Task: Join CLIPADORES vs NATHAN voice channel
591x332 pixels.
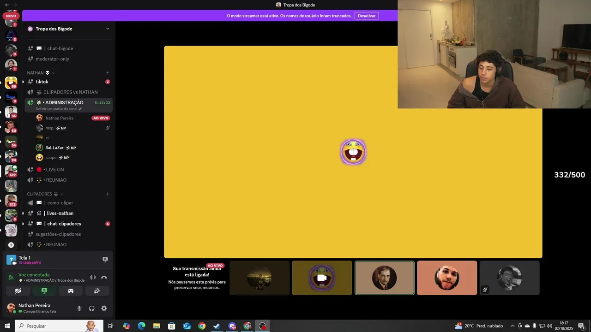Action: 68,92
